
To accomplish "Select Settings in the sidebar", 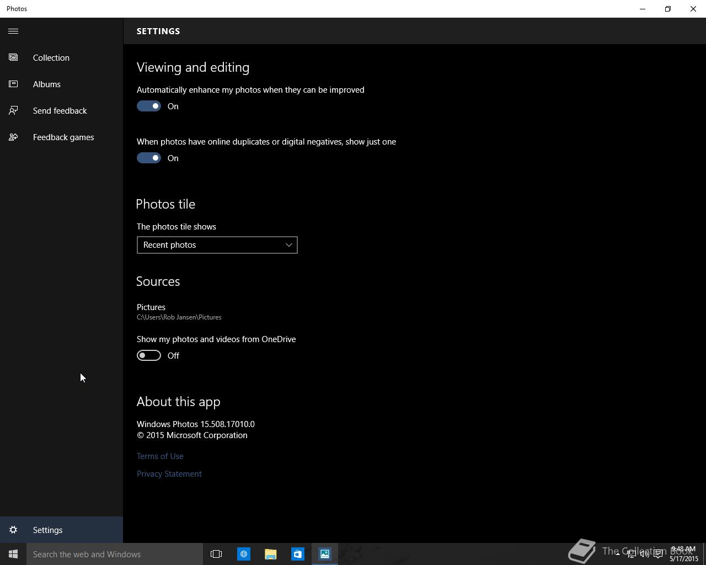I will pyautogui.click(x=61, y=530).
